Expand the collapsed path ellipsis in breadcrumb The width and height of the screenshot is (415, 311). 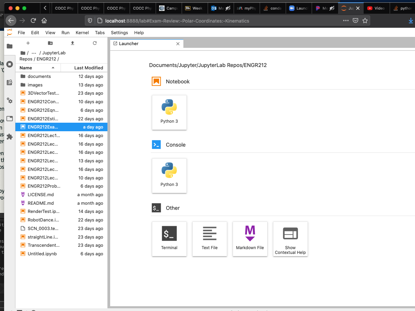point(34,53)
